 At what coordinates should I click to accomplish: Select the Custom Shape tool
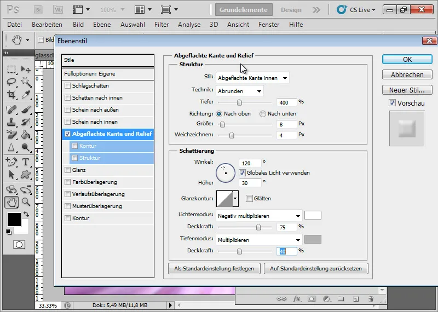point(26,175)
